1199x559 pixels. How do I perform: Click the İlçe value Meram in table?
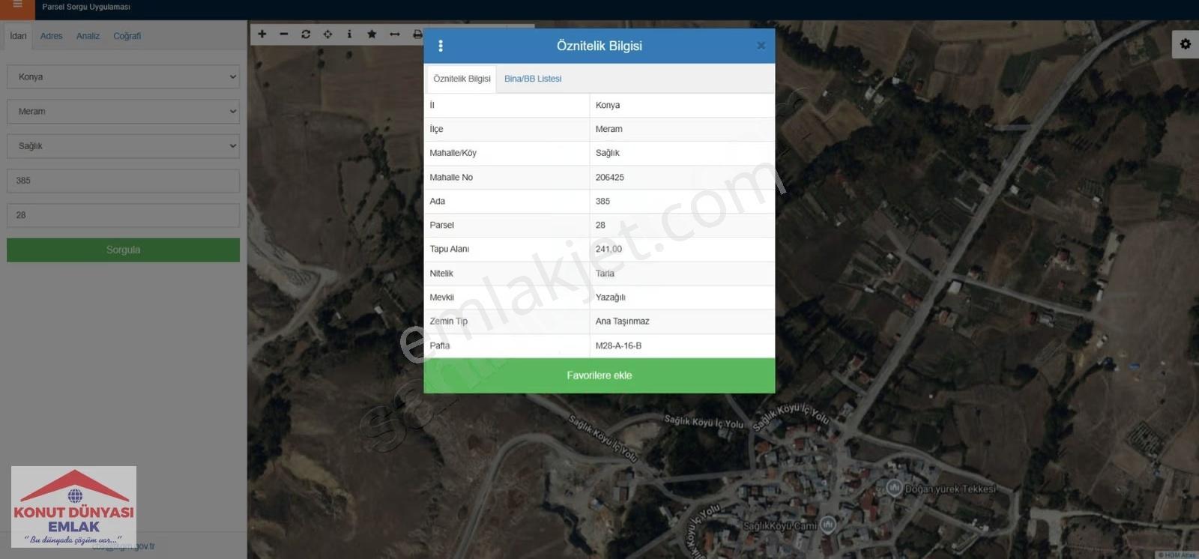(x=608, y=129)
